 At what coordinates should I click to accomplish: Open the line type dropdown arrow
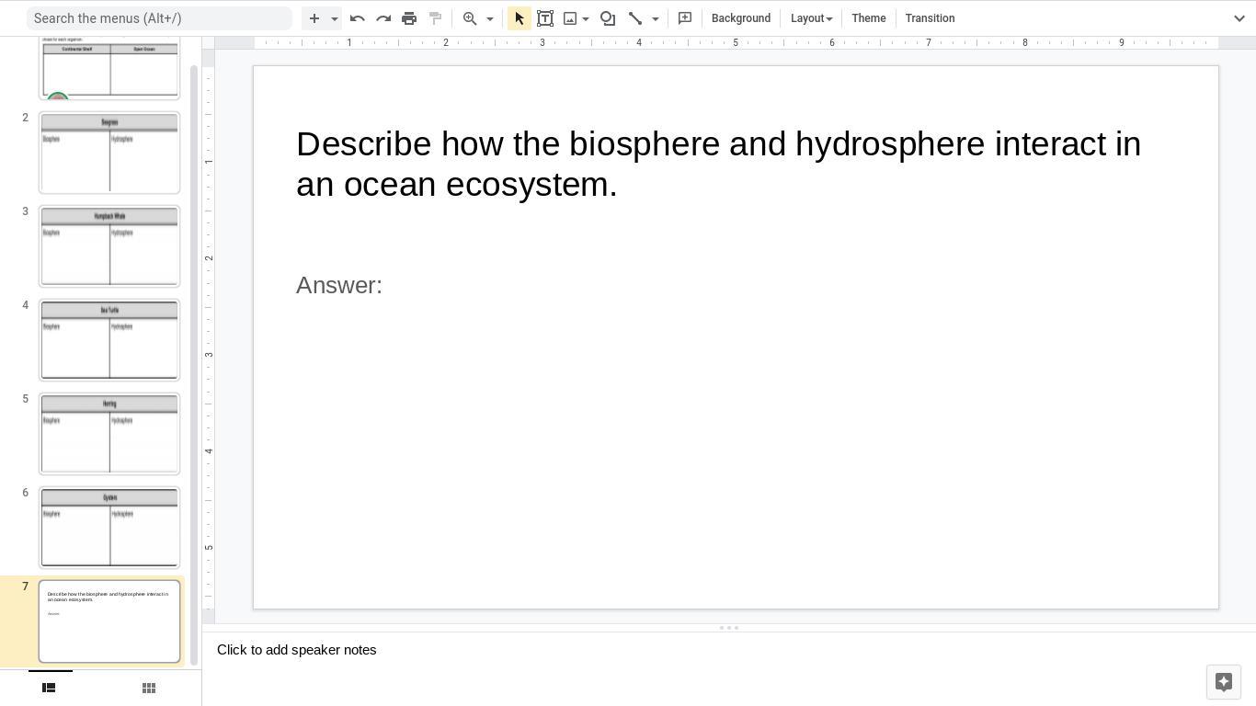click(656, 18)
